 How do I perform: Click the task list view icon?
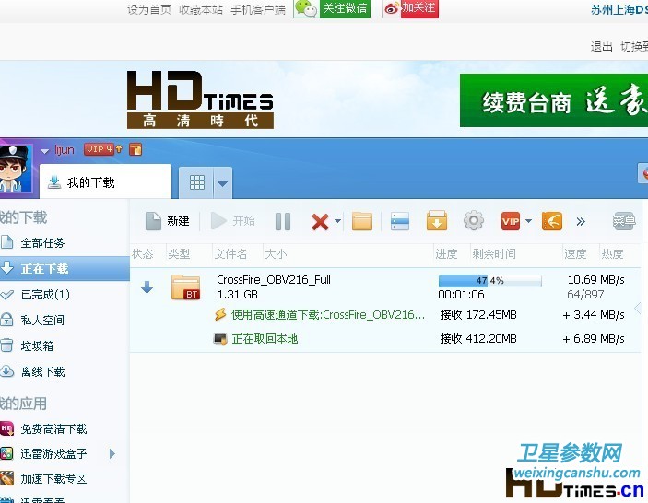(x=399, y=221)
